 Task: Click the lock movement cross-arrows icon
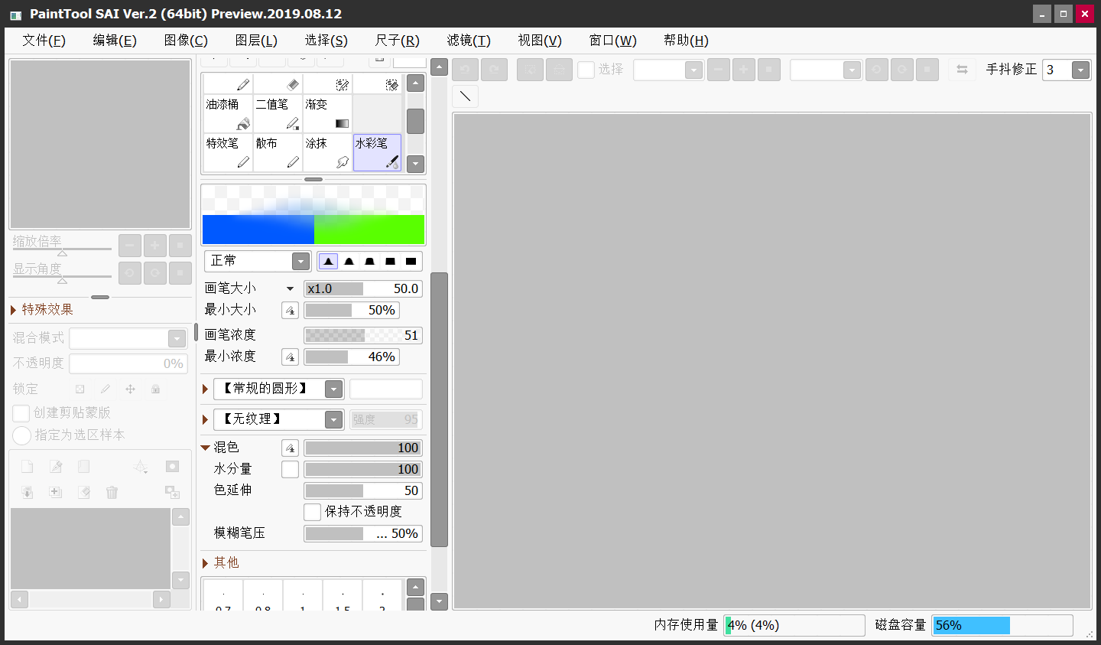(130, 389)
